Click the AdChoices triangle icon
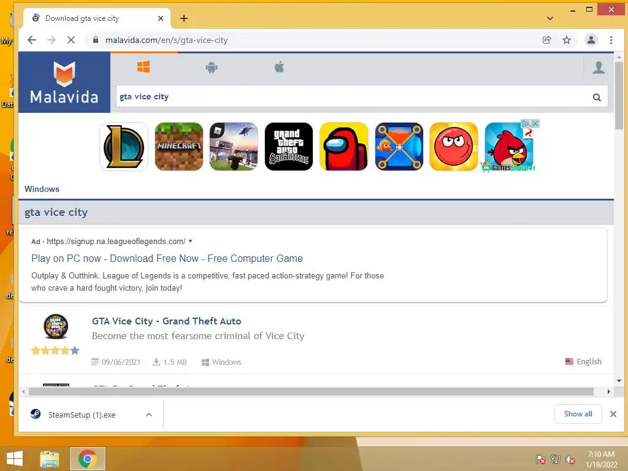Viewport: 628px width, 471px height. [x=526, y=123]
